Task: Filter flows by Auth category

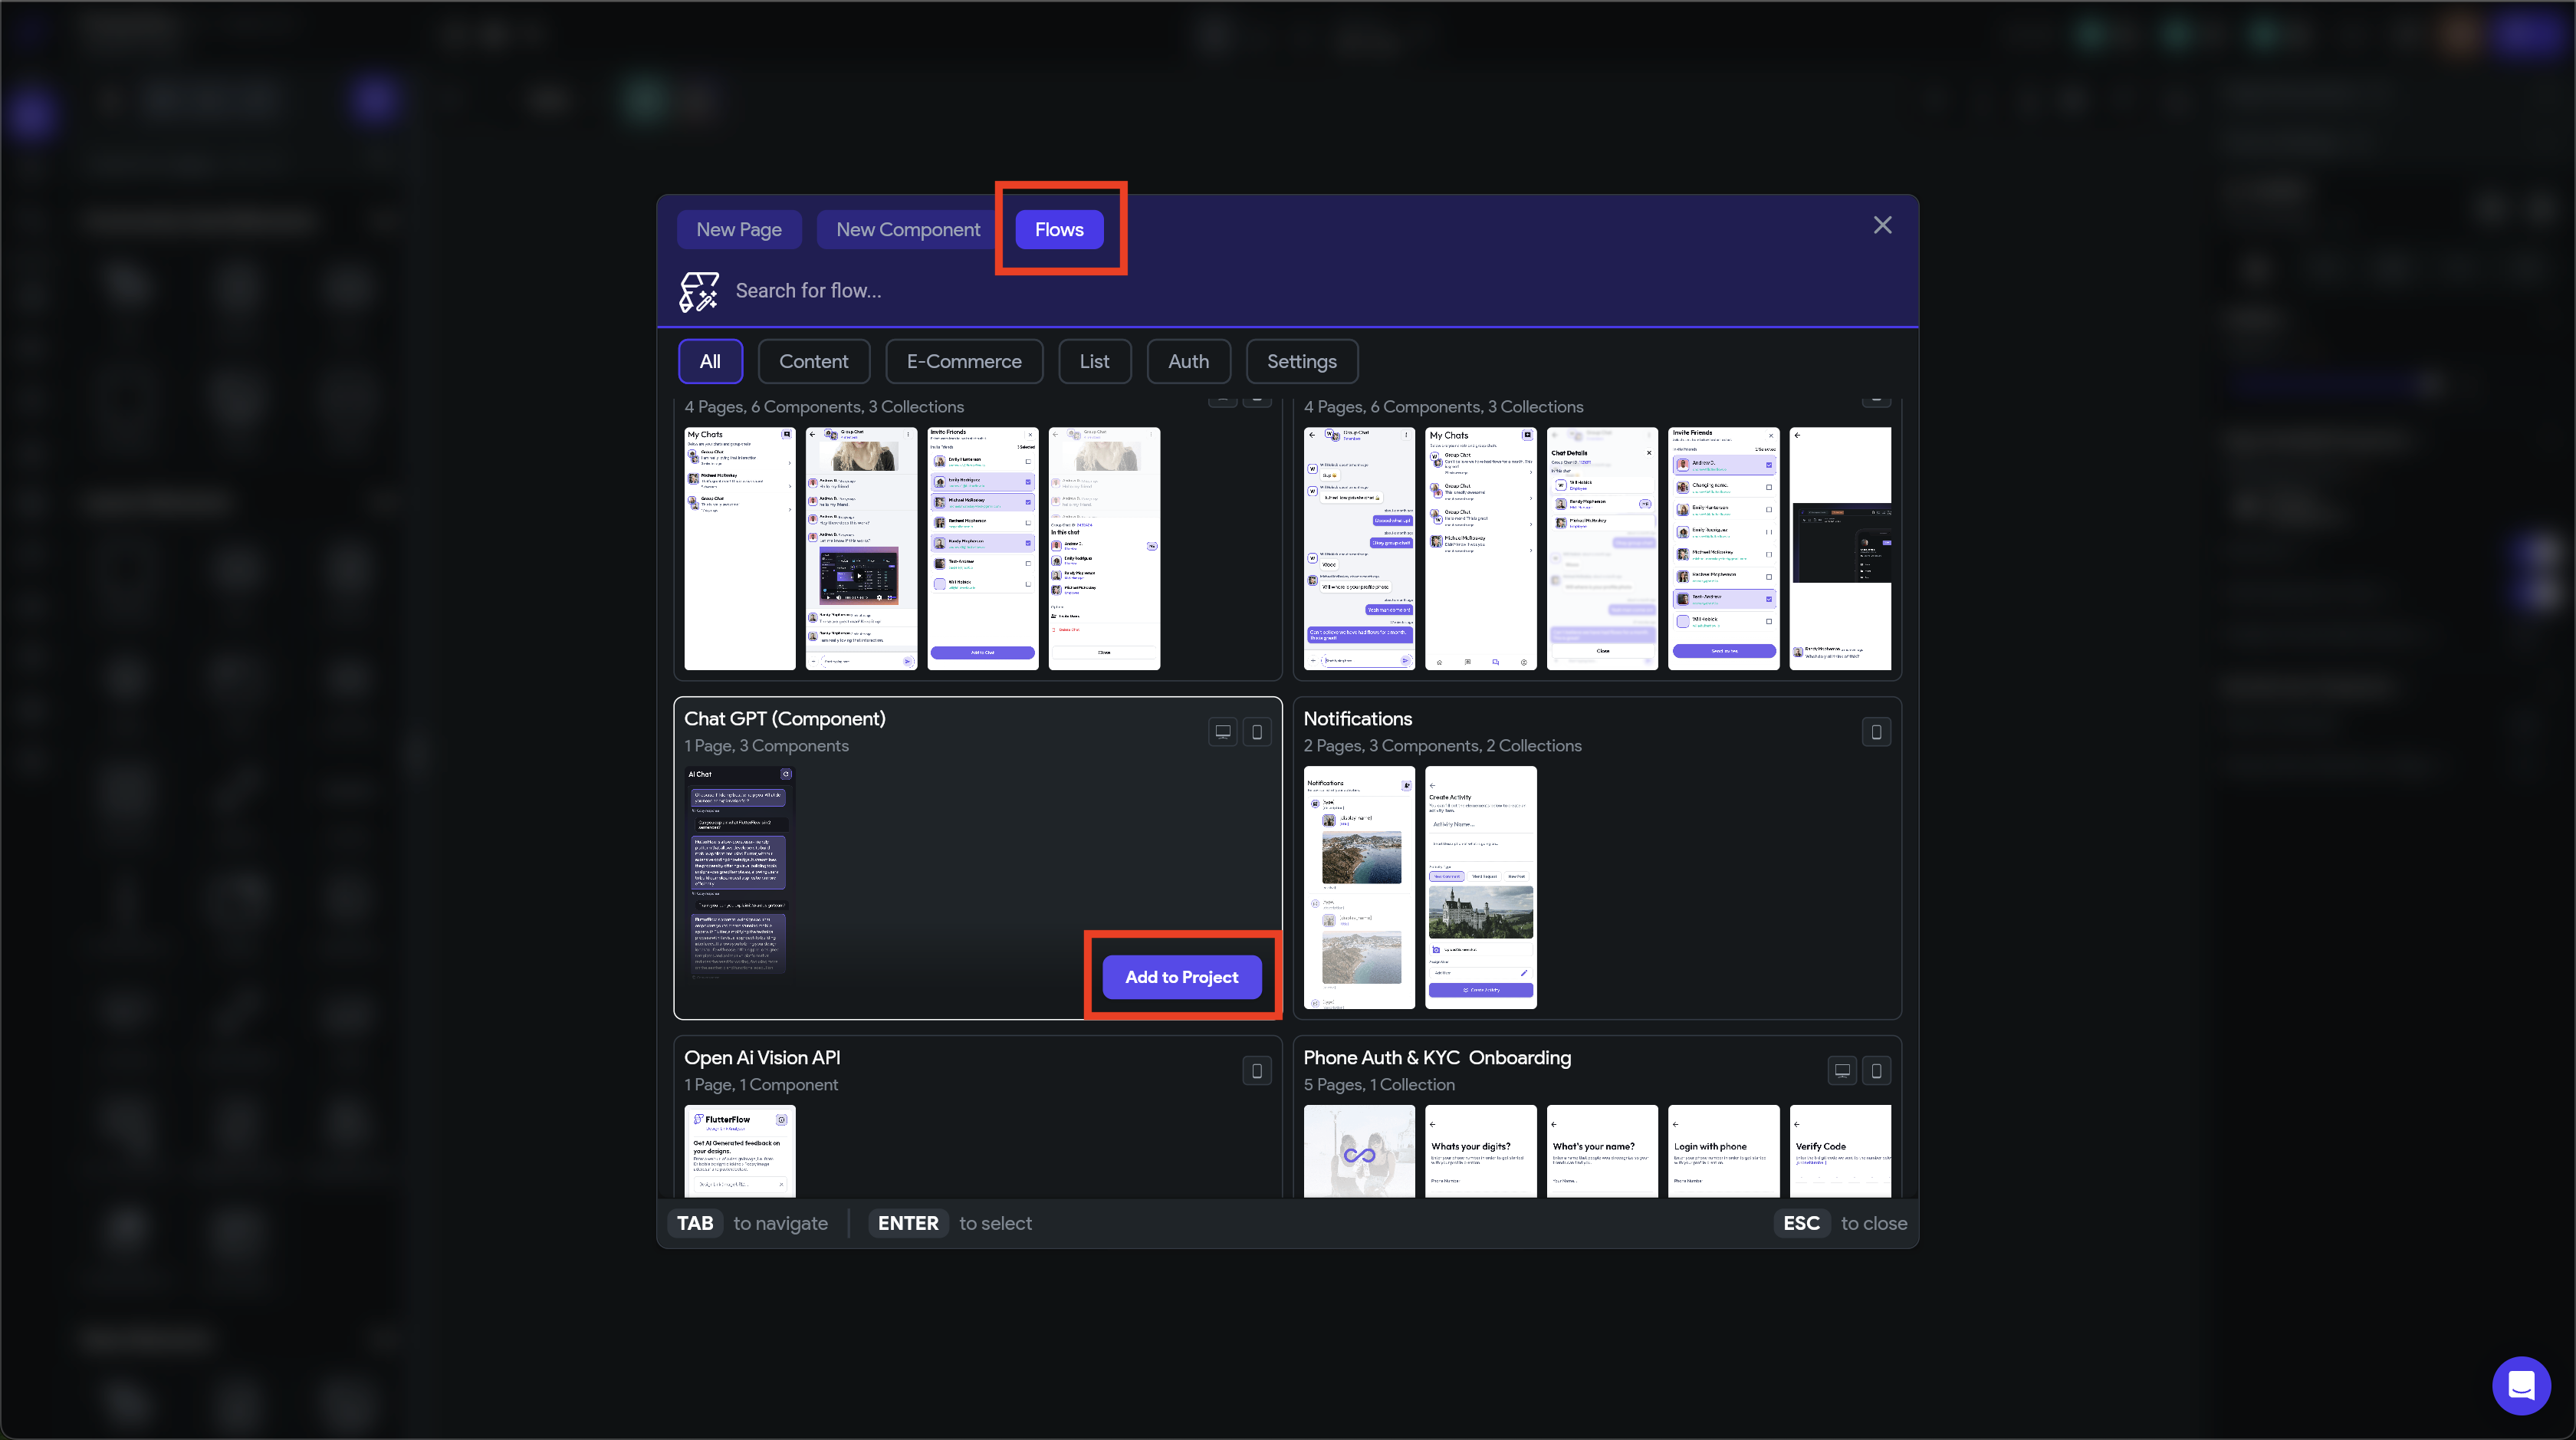Action: pyautogui.click(x=1188, y=362)
